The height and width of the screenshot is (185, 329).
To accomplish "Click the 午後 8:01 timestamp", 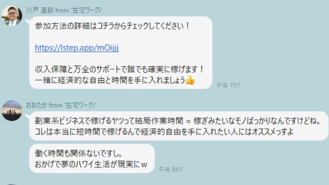I will click(171, 169).
